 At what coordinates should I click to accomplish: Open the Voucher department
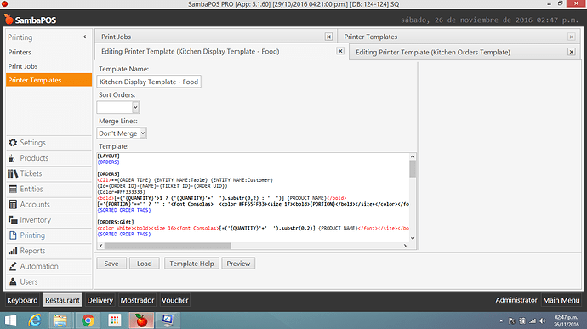175,300
